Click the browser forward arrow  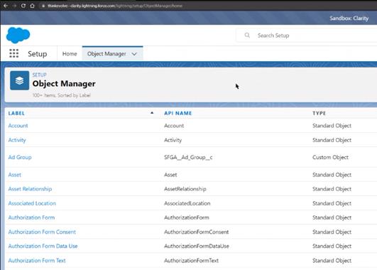pos(14,6)
